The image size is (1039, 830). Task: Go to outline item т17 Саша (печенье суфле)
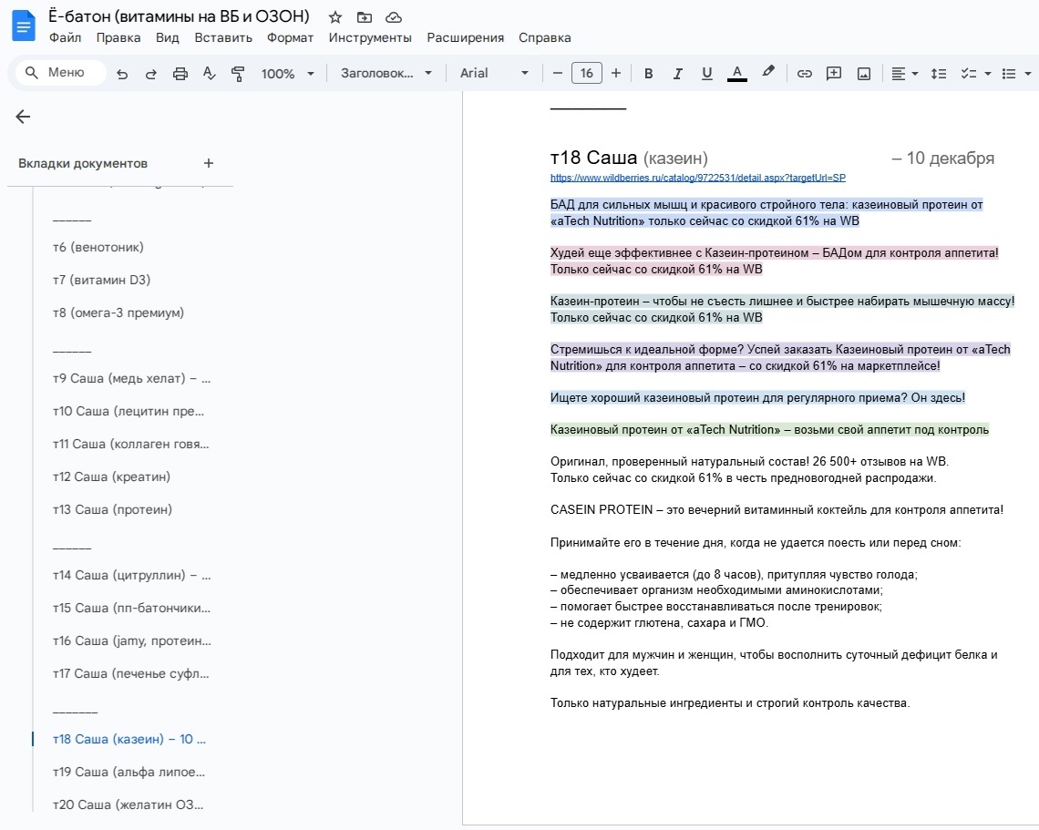pos(131,673)
